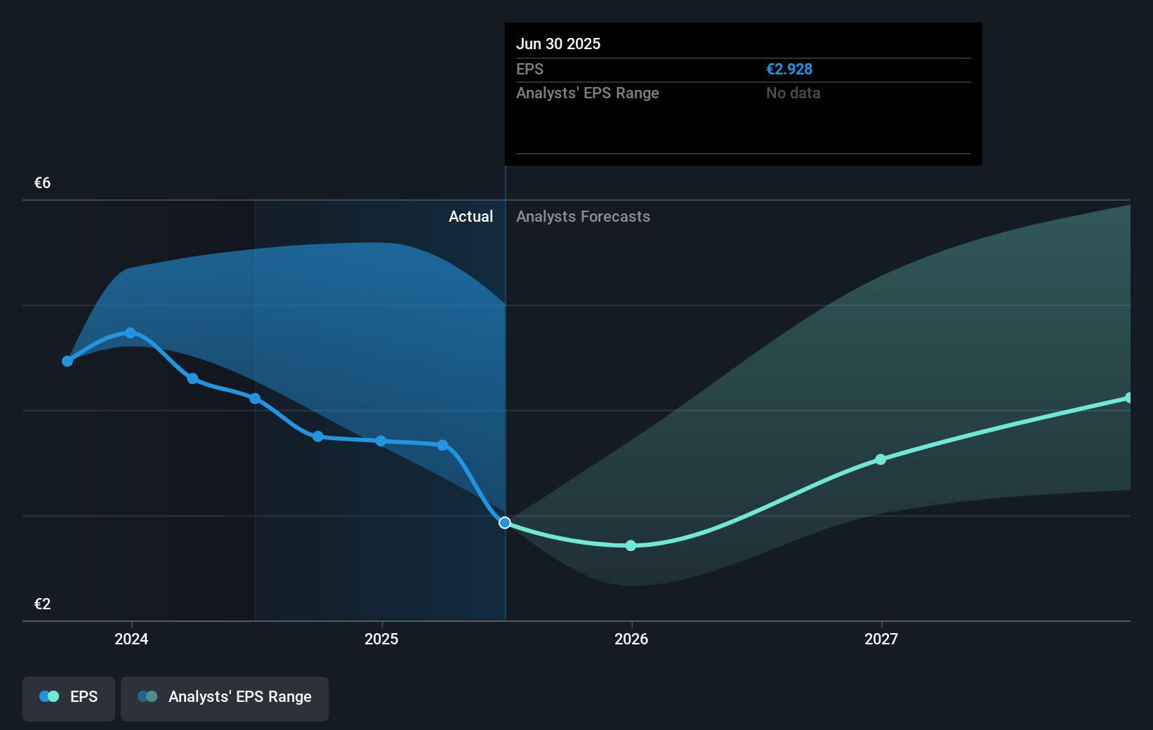Click the EPS data point above 2025 tick

(x=381, y=442)
